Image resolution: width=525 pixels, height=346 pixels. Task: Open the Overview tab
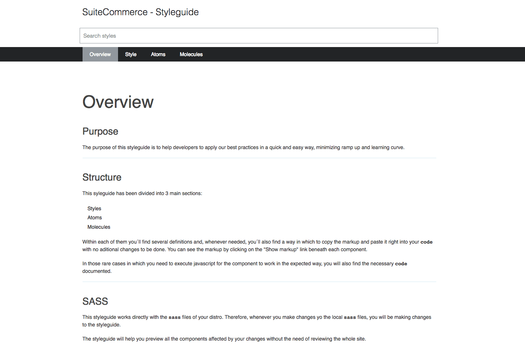coord(100,54)
